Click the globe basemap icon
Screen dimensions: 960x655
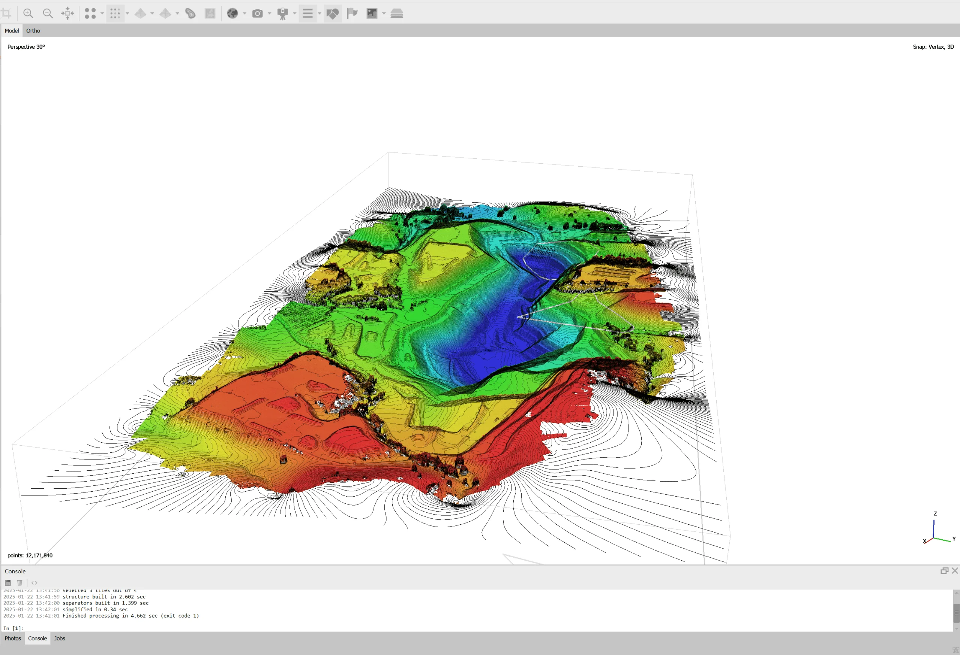(x=232, y=13)
